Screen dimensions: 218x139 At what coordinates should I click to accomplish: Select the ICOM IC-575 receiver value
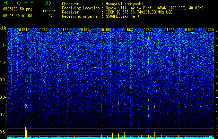click(139, 12)
